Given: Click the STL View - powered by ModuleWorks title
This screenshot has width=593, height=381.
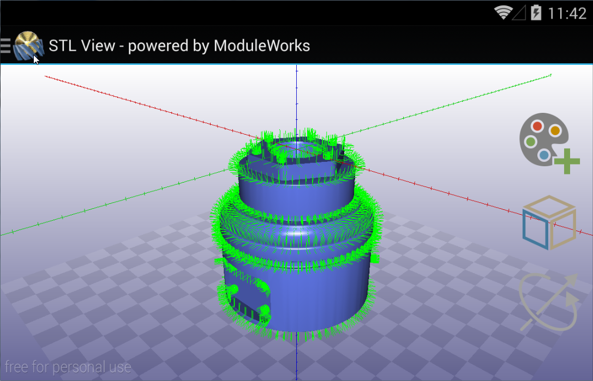Looking at the screenshot, I should point(179,46).
